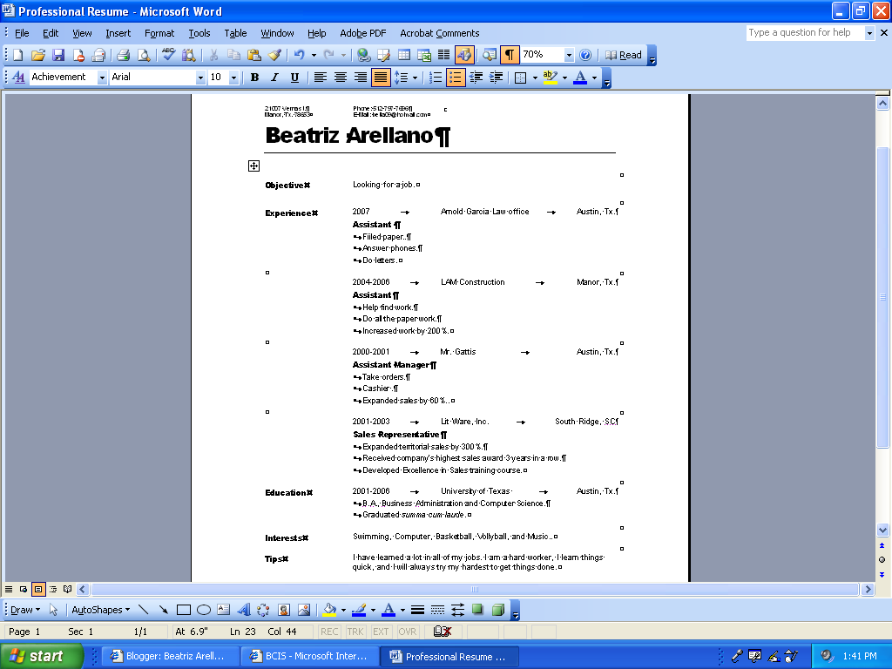Expand the Highlight color dropdown arrow
Screen dimensions: 892x669
tap(564, 78)
